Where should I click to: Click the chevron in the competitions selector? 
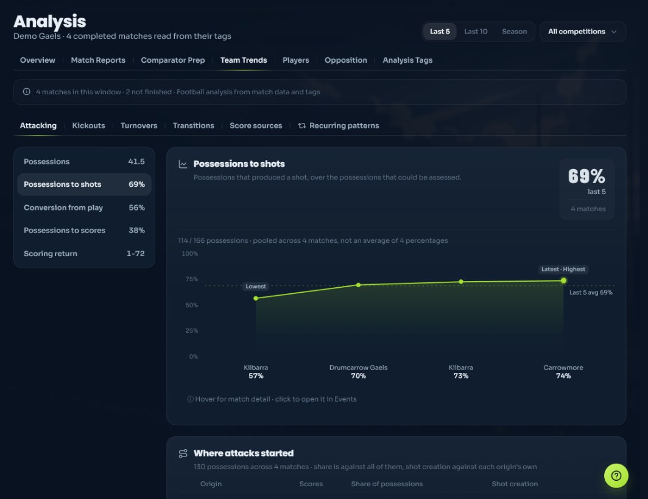[x=614, y=32]
